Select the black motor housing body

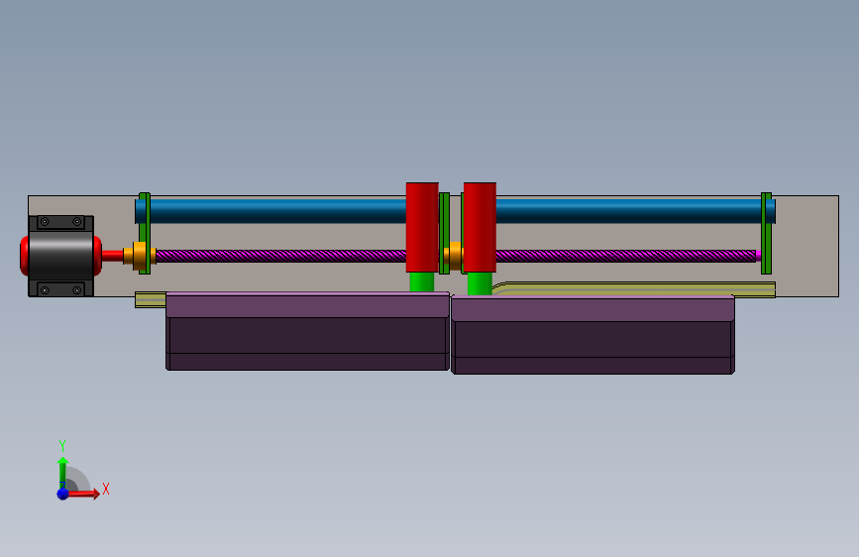click(60, 256)
